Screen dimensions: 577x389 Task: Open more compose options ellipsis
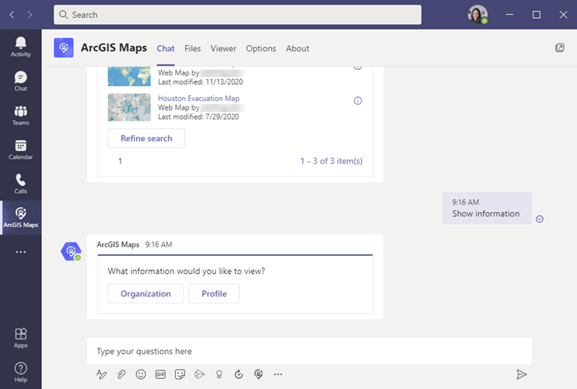[278, 374]
